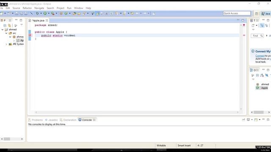The image size is (271, 152).
Task: Click the Connect link in Connect Mylyn
Action: pos(260,56)
